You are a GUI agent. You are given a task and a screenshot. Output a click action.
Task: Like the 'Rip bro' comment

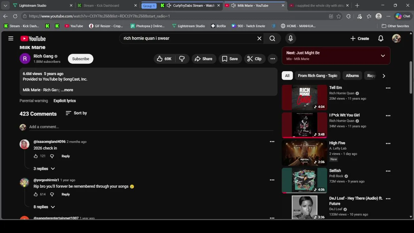coord(36,194)
